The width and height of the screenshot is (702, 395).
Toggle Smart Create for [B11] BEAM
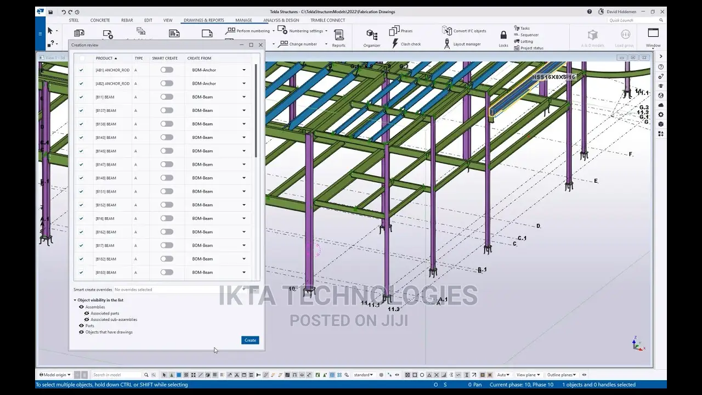pyautogui.click(x=167, y=97)
